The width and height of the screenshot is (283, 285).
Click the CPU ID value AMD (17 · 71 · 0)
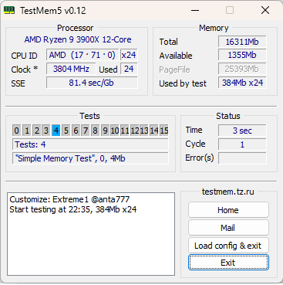coord(83,55)
